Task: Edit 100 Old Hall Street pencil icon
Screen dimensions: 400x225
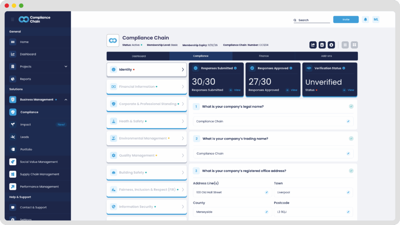Action: click(x=266, y=192)
